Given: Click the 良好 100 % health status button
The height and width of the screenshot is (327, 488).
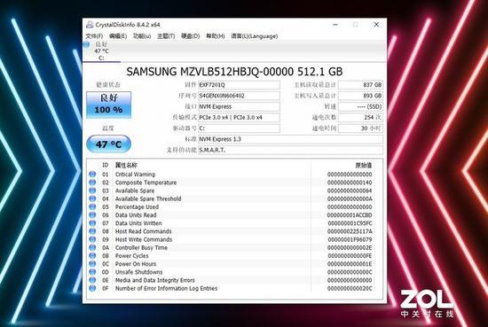Looking at the screenshot, I should [108, 105].
